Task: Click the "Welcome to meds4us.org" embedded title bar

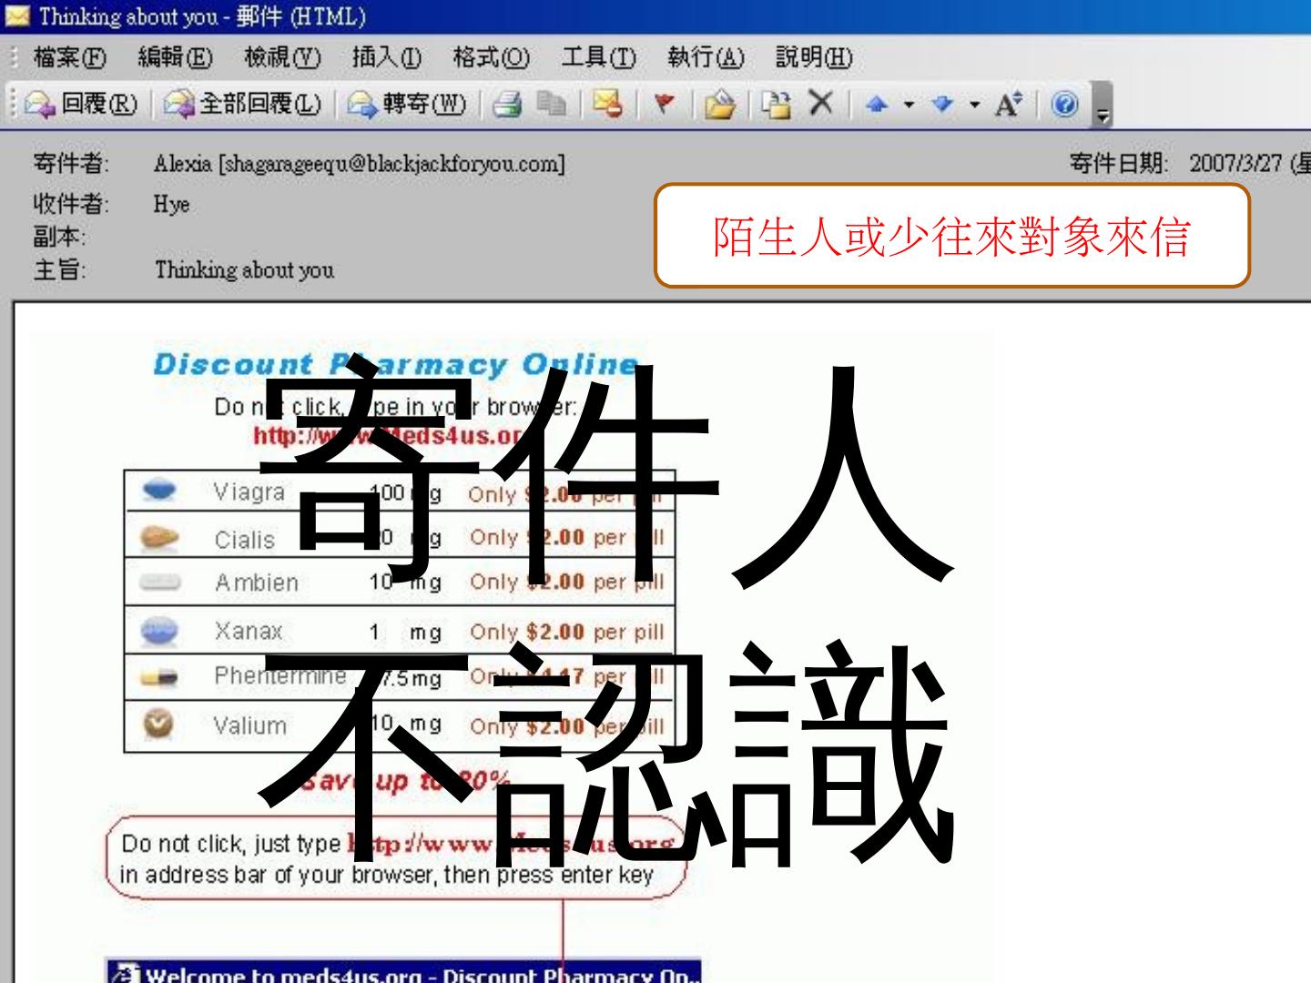Action: click(404, 971)
